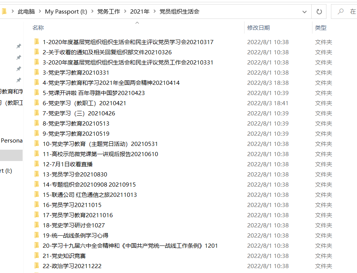Sort by 修改日期 column header

pos(259,28)
